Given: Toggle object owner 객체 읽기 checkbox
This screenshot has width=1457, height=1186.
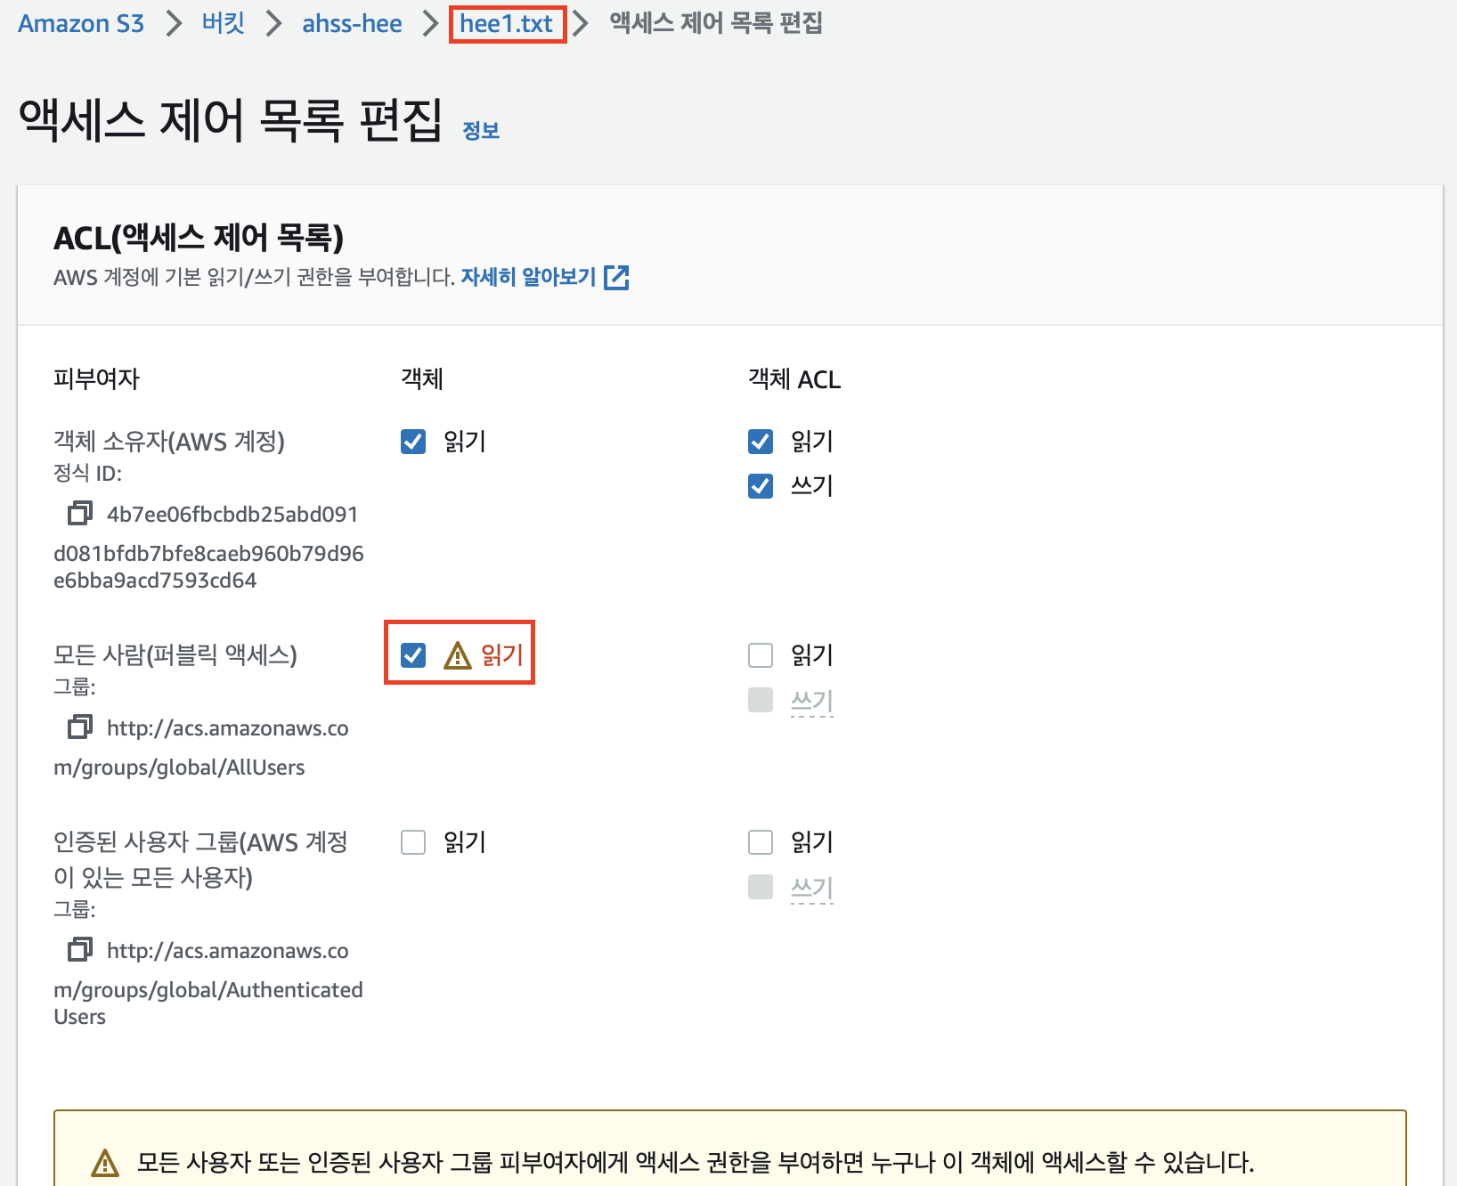Looking at the screenshot, I should (x=413, y=442).
